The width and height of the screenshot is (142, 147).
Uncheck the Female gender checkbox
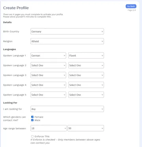(x=32, y=117)
